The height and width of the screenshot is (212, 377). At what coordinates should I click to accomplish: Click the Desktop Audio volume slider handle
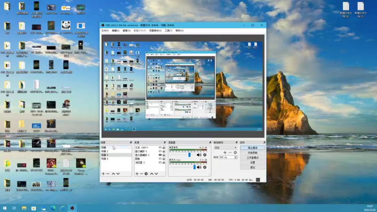[189, 155]
